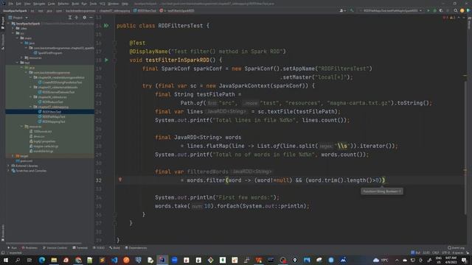Image resolution: width=472 pixels, height=265 pixels.
Task: Open Project panel settings gear
Action: (85, 18)
